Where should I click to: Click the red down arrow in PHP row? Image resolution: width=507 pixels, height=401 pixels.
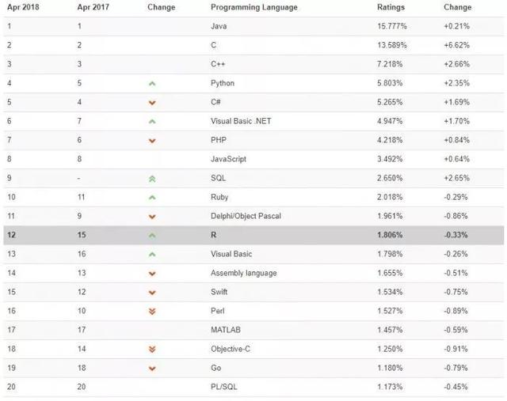point(152,140)
